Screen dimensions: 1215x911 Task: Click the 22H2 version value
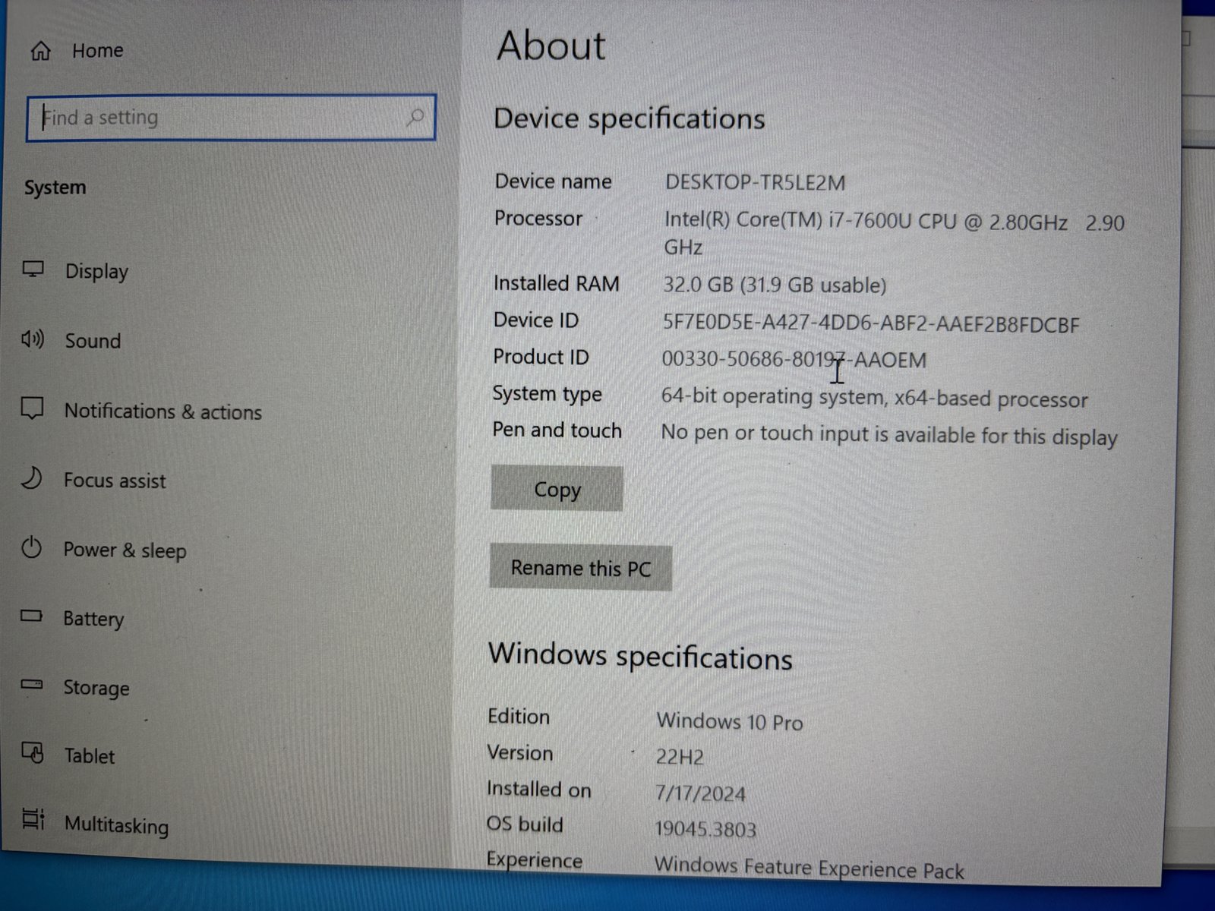pos(680,757)
